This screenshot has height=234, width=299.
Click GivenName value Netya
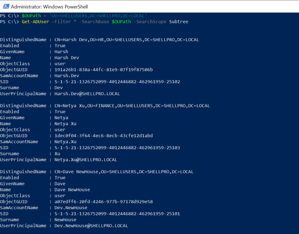[x=61, y=118]
